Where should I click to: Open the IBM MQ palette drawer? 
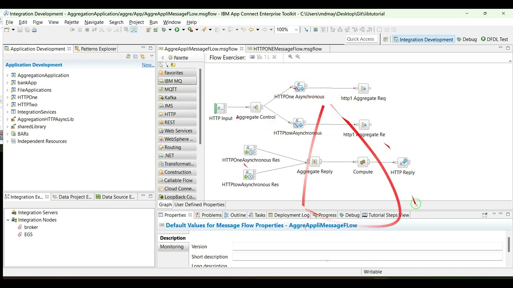click(x=177, y=81)
